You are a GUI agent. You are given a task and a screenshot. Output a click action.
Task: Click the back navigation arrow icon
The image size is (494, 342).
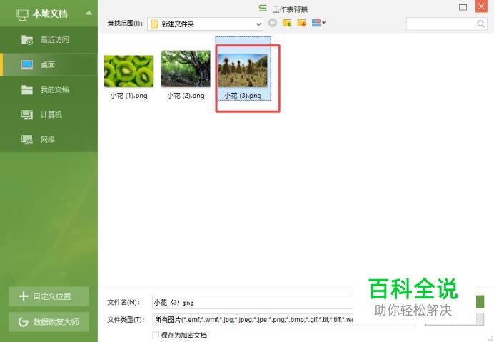tap(273, 23)
